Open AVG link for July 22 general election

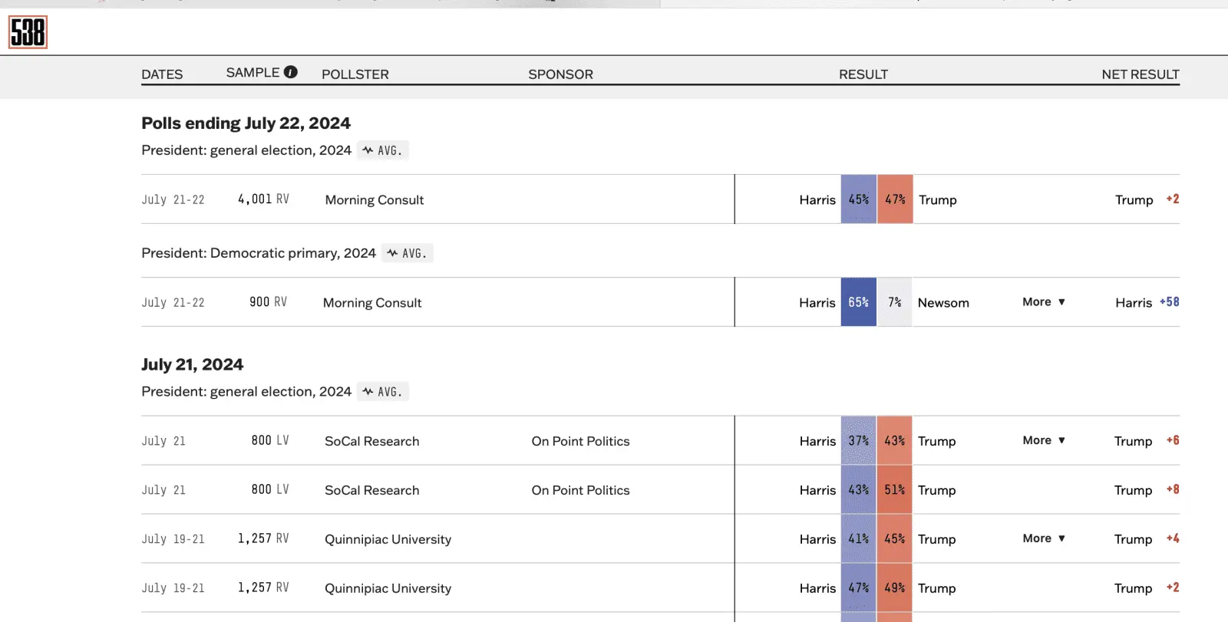pyautogui.click(x=382, y=150)
